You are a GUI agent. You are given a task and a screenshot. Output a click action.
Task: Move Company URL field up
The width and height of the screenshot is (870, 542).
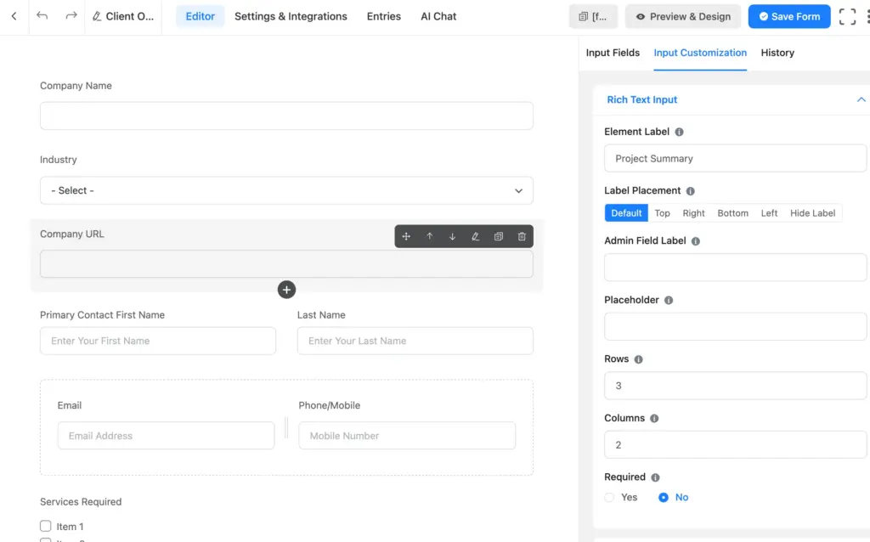[x=429, y=236]
